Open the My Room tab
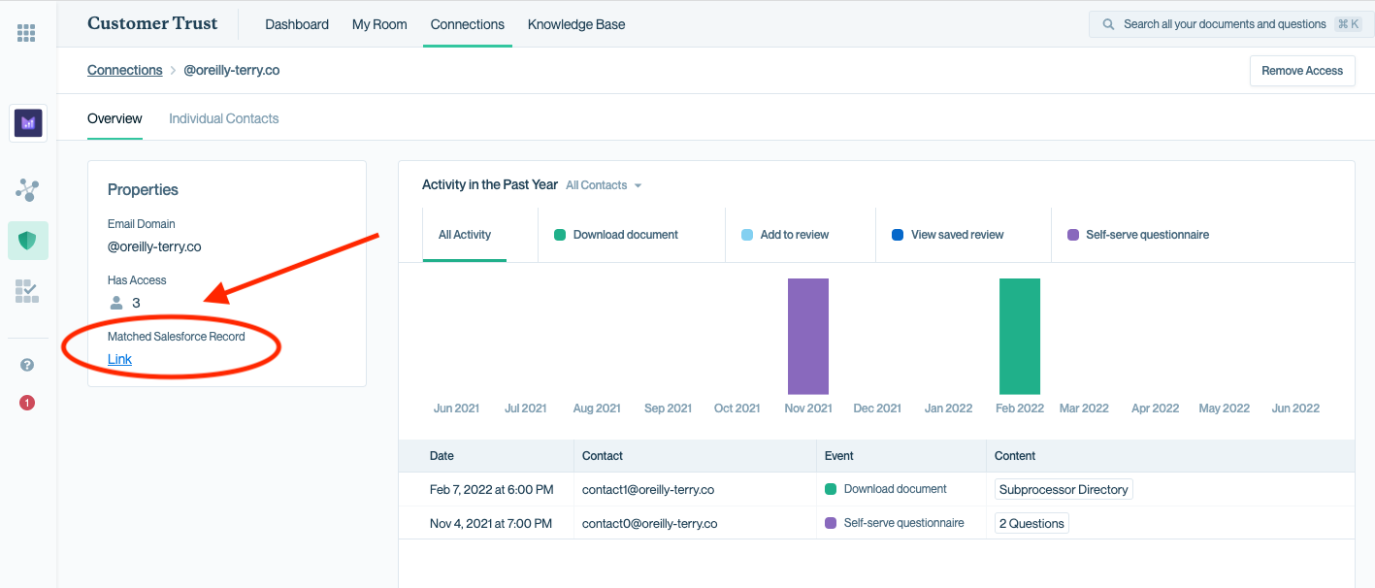The height and width of the screenshot is (588, 1375). click(379, 24)
